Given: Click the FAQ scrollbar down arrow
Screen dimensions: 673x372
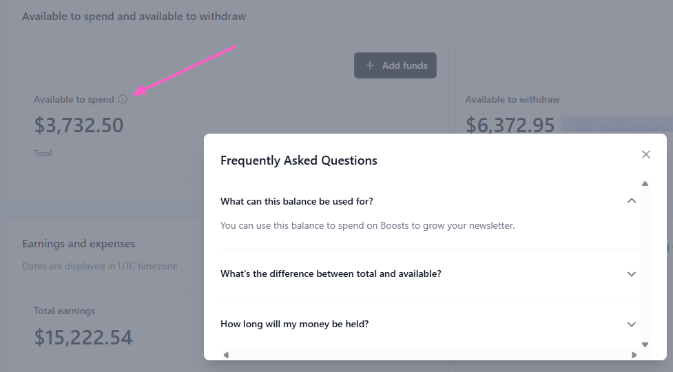Looking at the screenshot, I should (645, 344).
